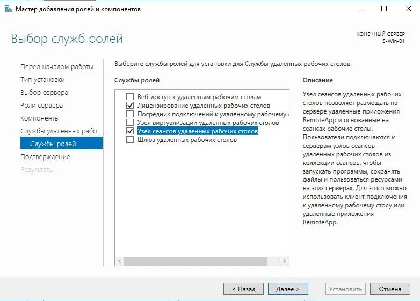Enable Шлюз удаленных рабочих столов checkbox

tap(129, 140)
